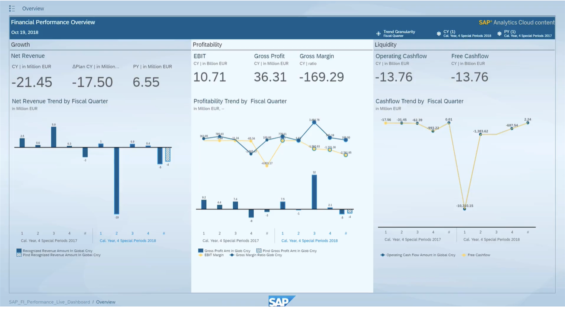Expand the PY Cal. Year 2017 filter

pyautogui.click(x=527, y=34)
